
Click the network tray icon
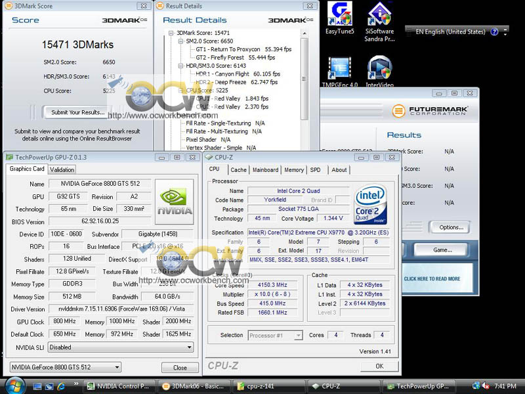tap(476, 385)
